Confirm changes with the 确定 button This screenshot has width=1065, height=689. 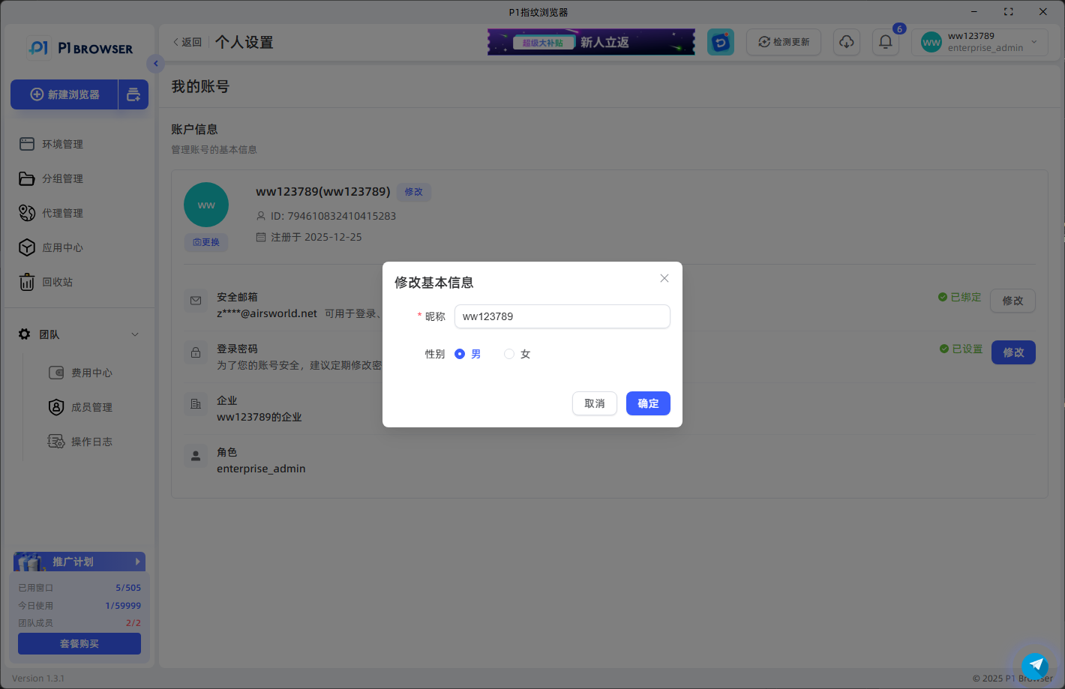pyautogui.click(x=648, y=403)
